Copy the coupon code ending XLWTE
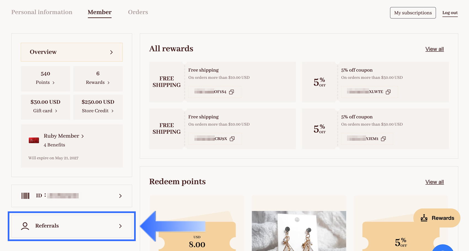 [388, 92]
